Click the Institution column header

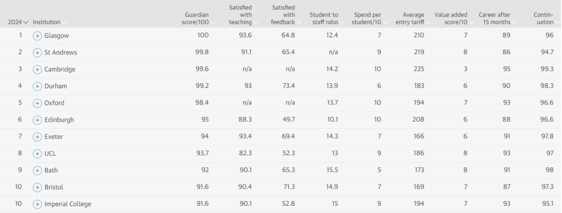(x=47, y=22)
